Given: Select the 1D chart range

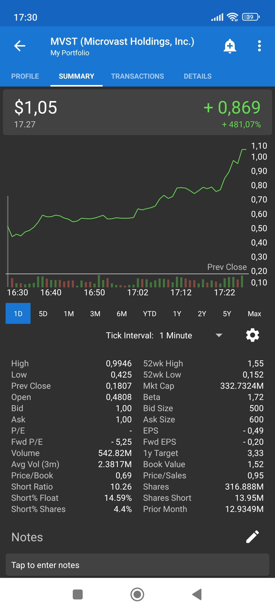Looking at the screenshot, I should tap(18, 313).
